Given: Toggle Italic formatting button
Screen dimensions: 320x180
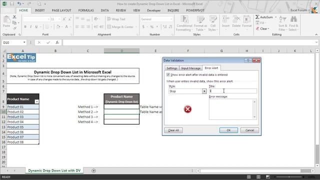Looking at the screenshot, I should point(30,26).
